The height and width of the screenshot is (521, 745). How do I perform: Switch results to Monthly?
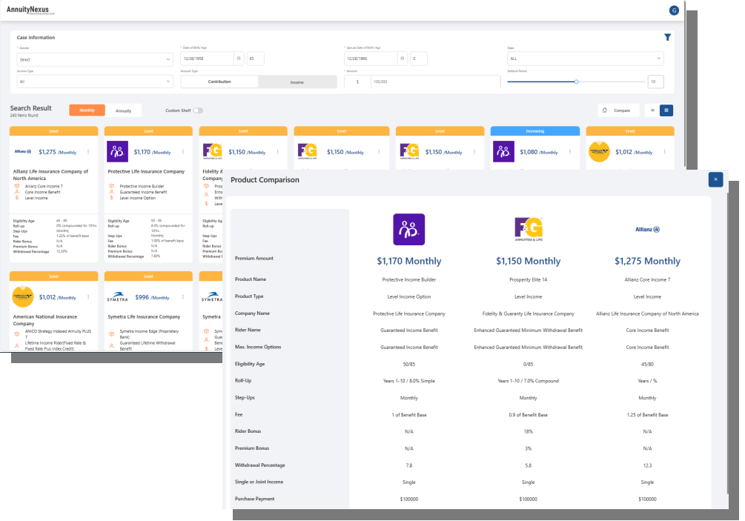(87, 110)
